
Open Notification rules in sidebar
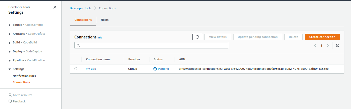coord(24,76)
